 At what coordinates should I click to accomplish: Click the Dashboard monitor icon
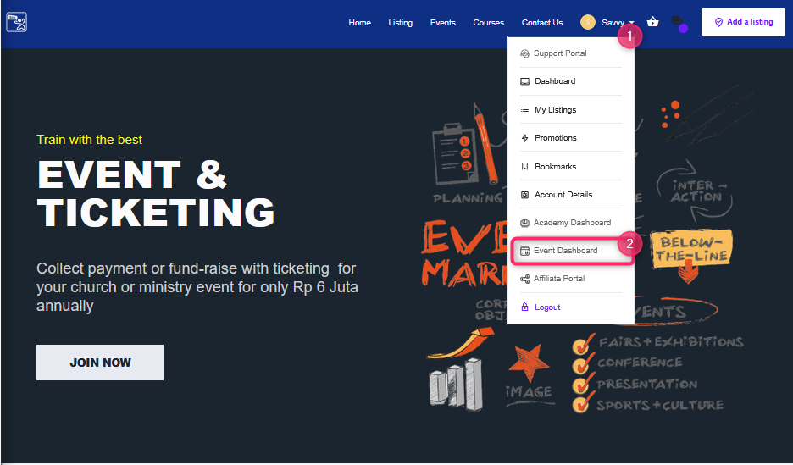[x=524, y=81]
